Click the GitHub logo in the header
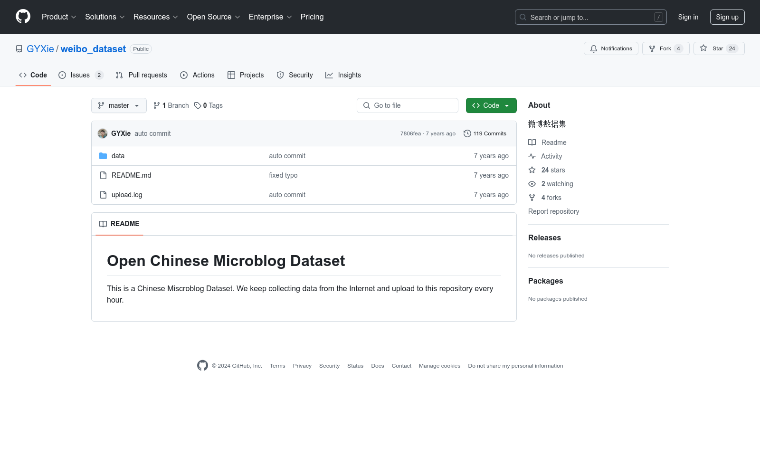This screenshot has width=760, height=475. [23, 17]
